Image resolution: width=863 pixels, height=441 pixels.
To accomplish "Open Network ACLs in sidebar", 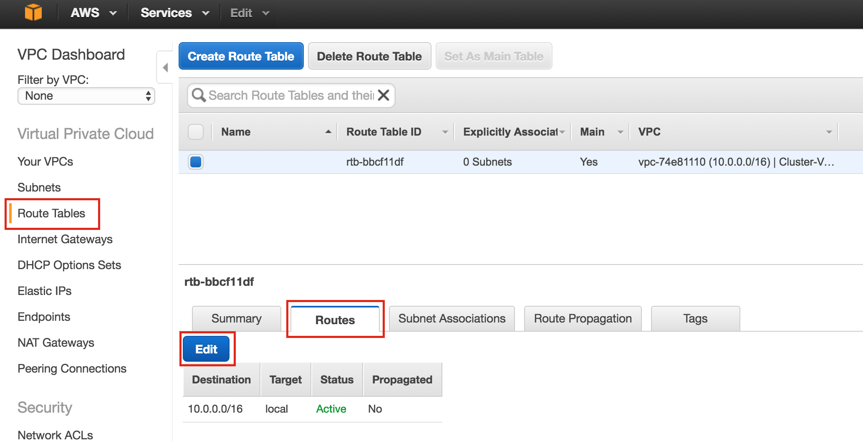I will point(56,435).
